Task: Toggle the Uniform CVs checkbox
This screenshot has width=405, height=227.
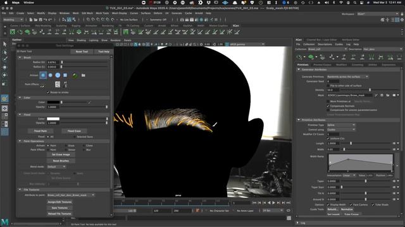Action: (328, 139)
